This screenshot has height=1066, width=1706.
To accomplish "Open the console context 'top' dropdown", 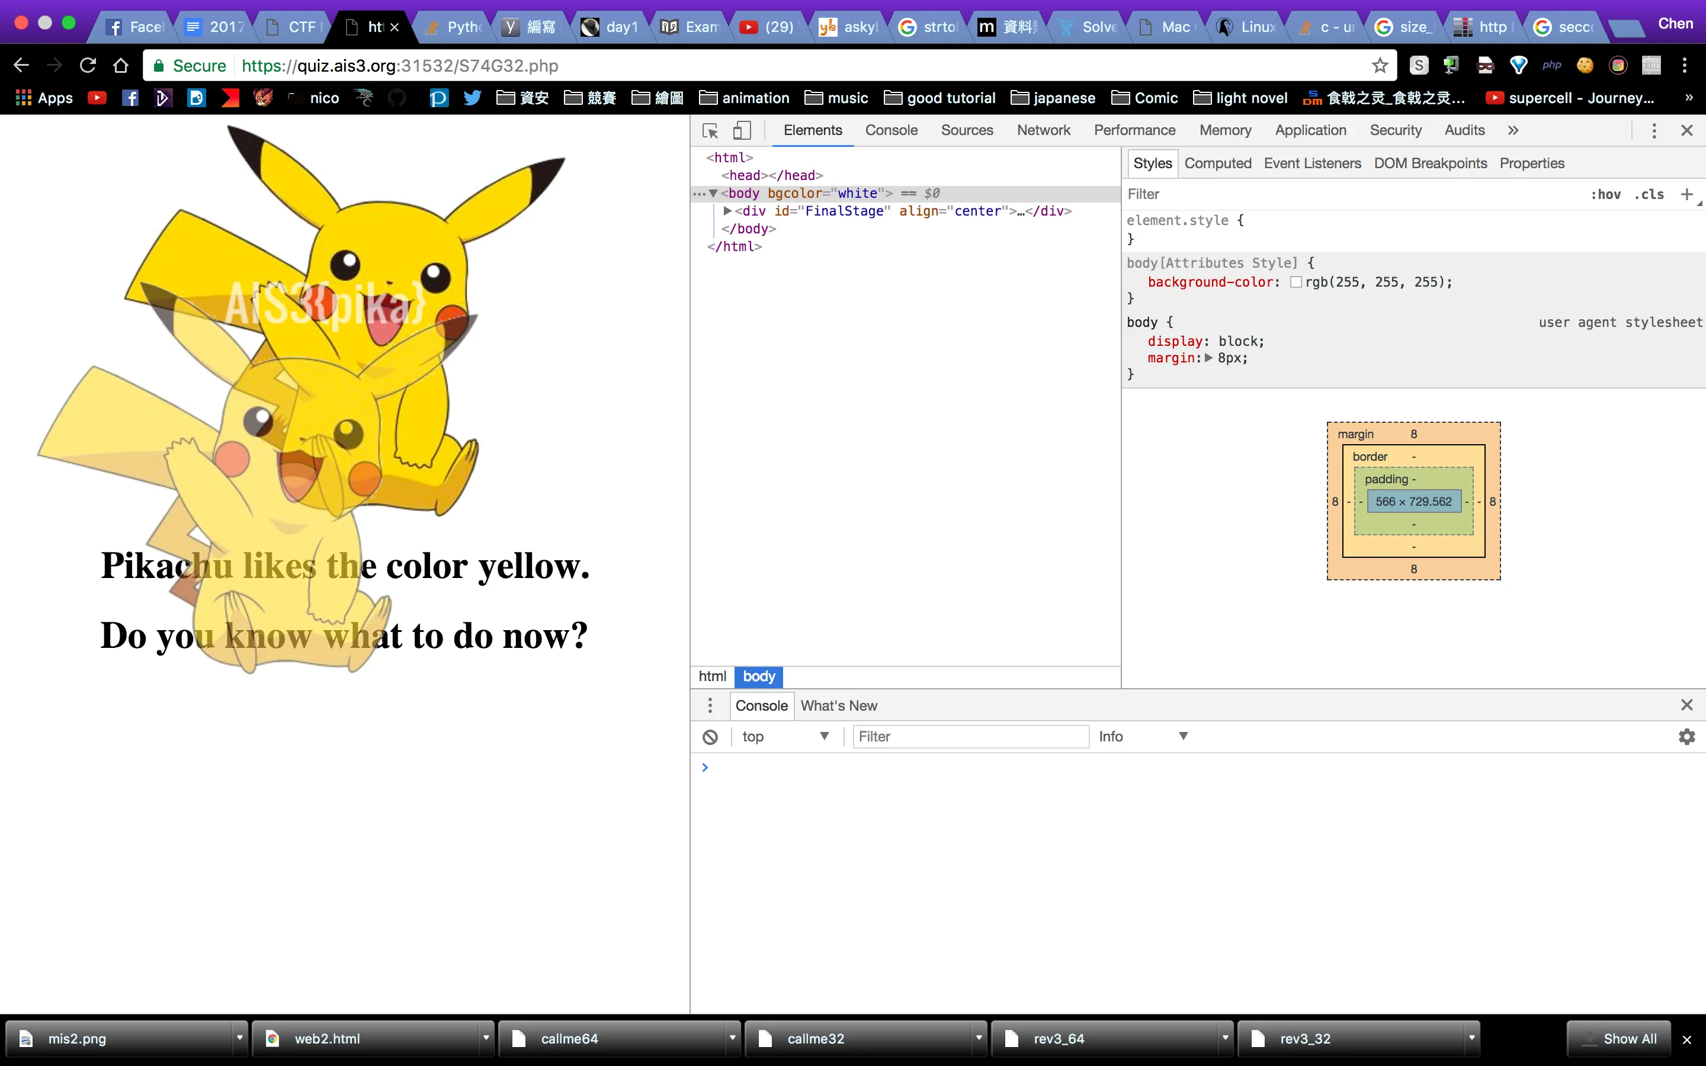I will (786, 737).
